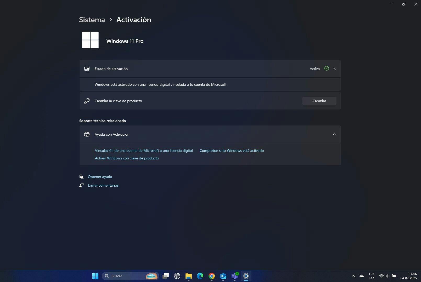Viewport: 421px width, 282px height.
Task: Collapse the Estado de activación section
Action: pos(334,69)
